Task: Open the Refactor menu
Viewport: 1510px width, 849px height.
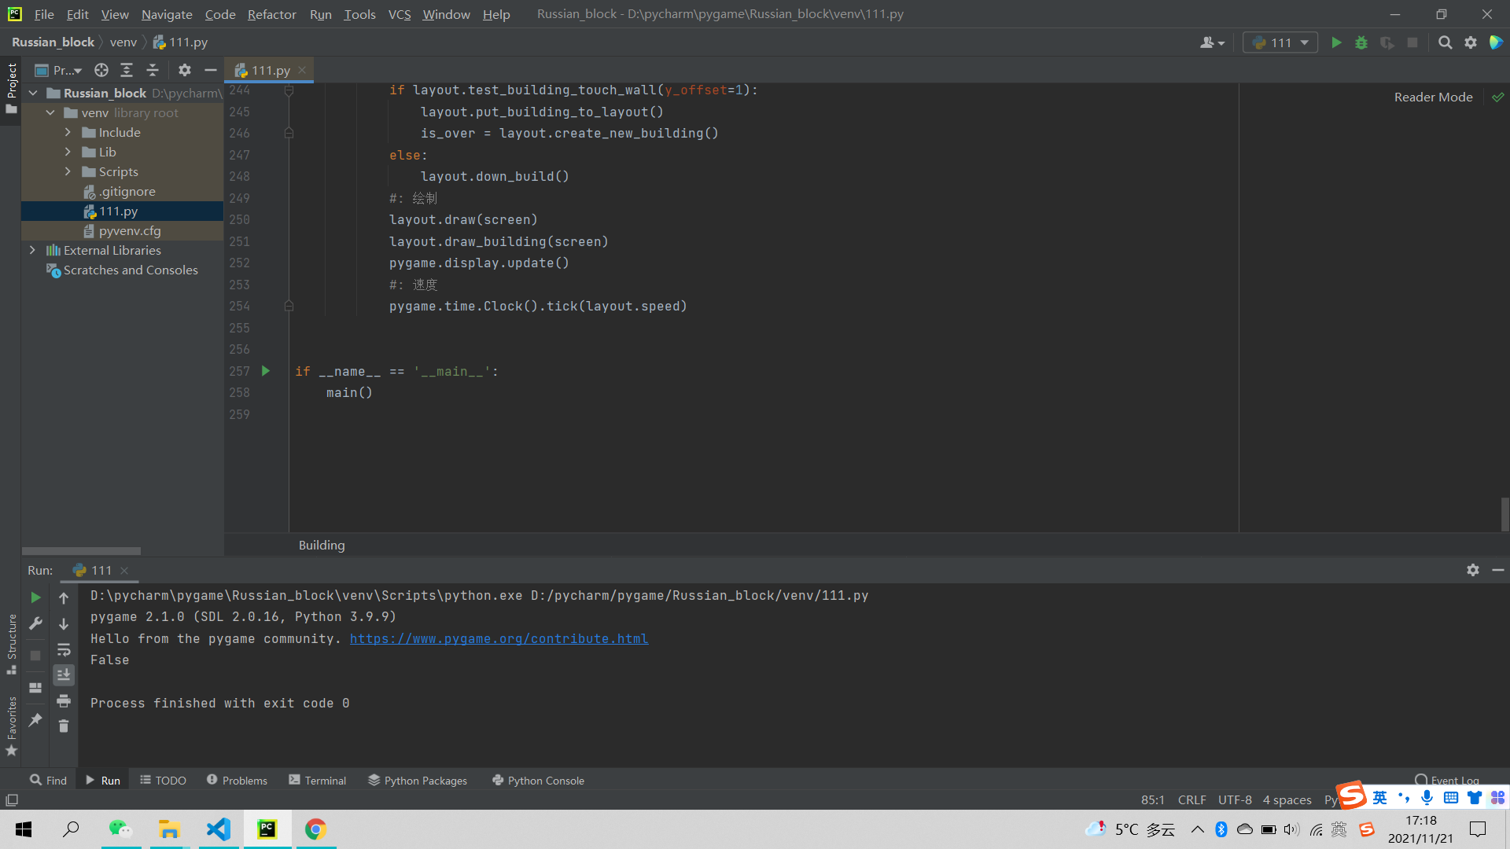Action: (x=271, y=14)
